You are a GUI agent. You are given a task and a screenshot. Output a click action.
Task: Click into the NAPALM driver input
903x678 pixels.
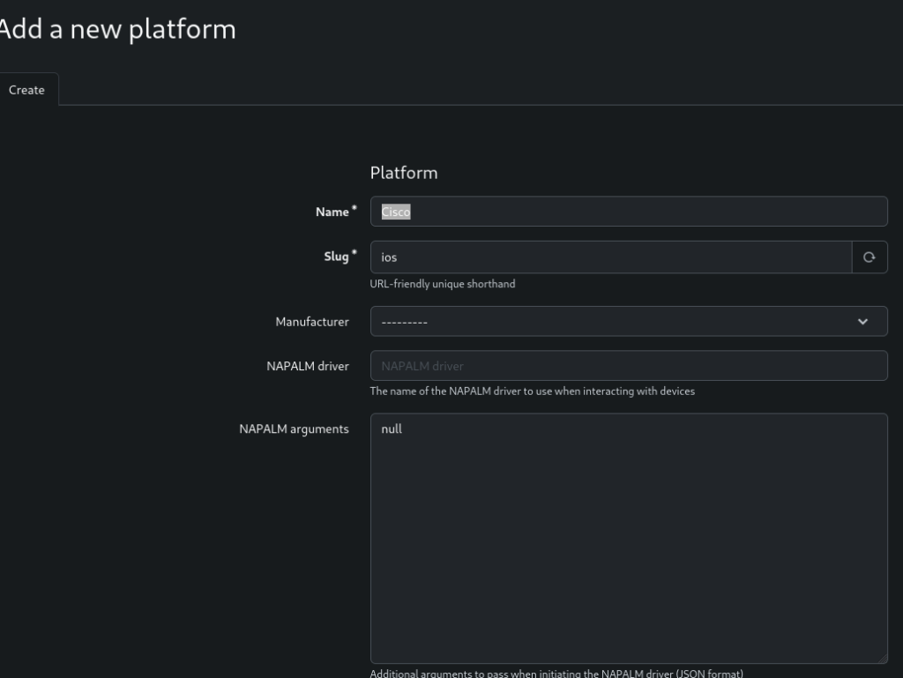point(628,366)
